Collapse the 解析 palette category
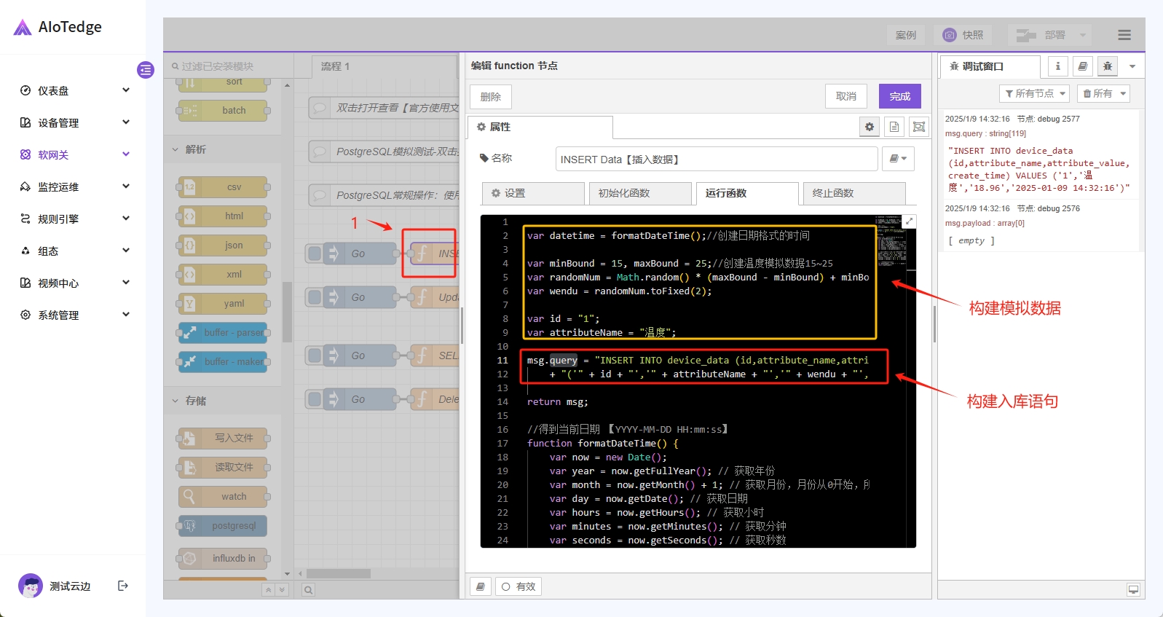Screen dimensions: 1163x617 176,149
